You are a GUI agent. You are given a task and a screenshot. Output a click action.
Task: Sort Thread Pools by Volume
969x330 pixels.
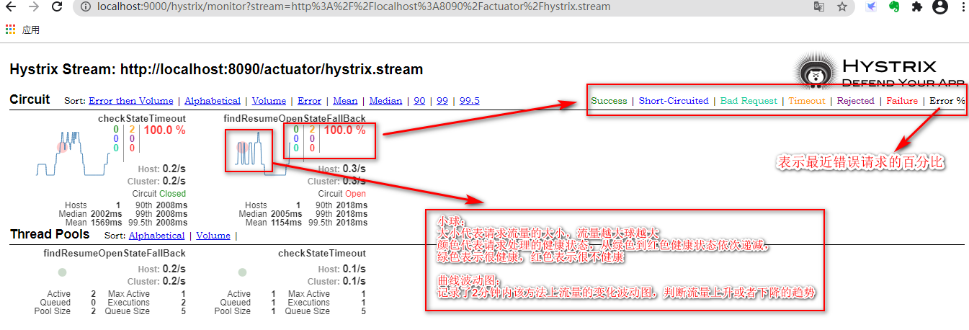[x=213, y=236]
